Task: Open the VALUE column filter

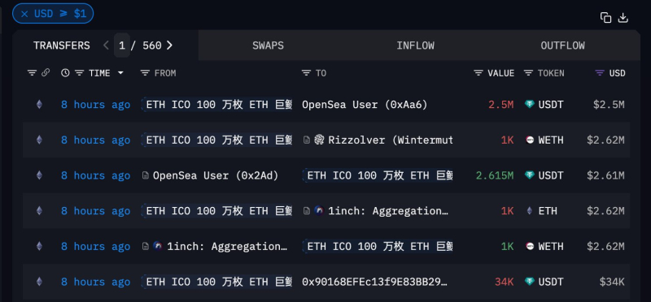Action: pyautogui.click(x=478, y=73)
